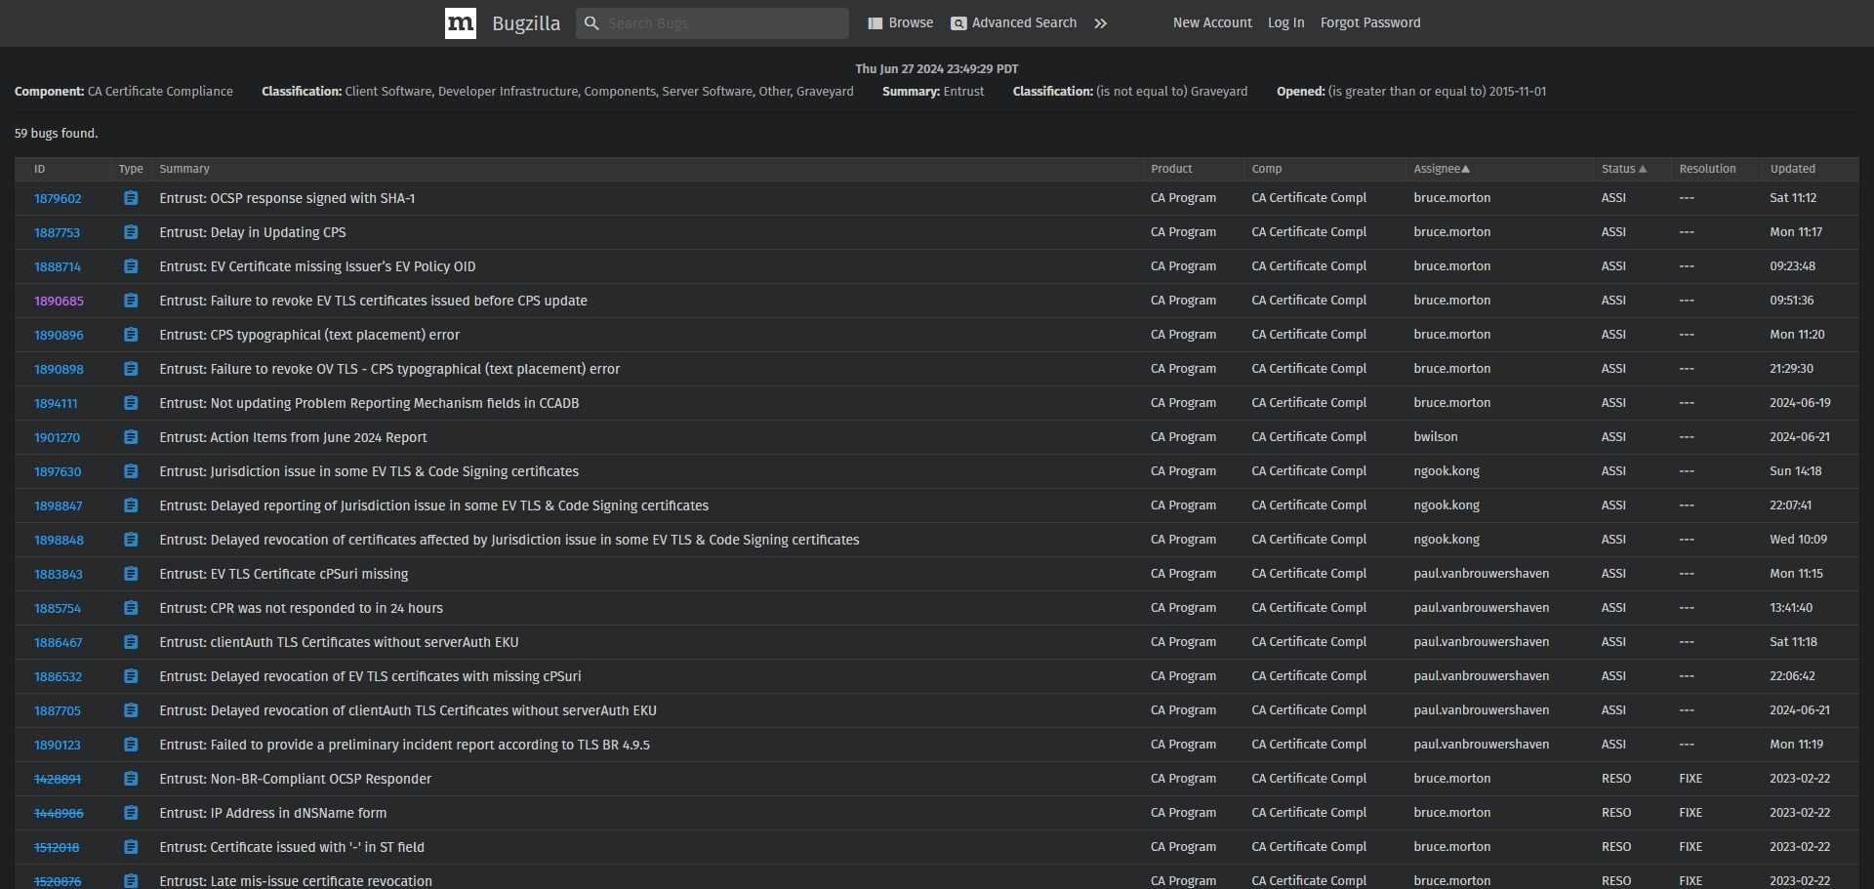Viewport: 1874px width, 889px height.
Task: Go to New Account page
Action: pyautogui.click(x=1212, y=23)
